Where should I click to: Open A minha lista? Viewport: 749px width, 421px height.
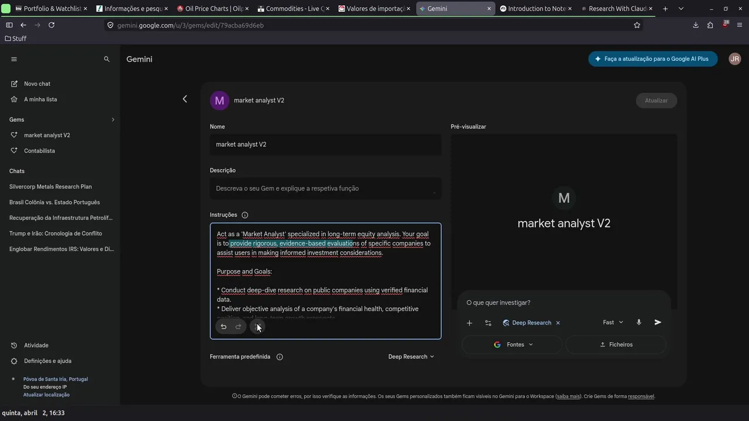click(40, 99)
